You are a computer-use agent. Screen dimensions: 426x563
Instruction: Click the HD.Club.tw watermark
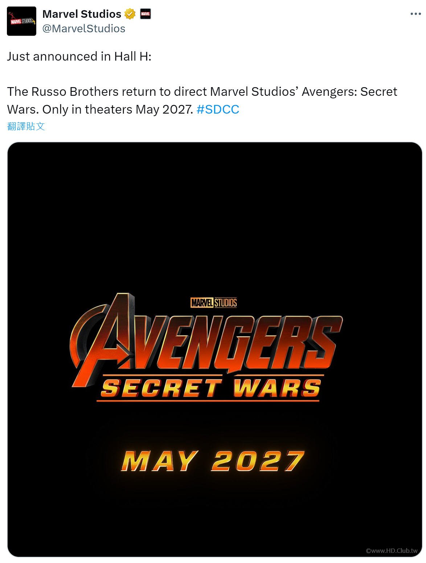392,551
